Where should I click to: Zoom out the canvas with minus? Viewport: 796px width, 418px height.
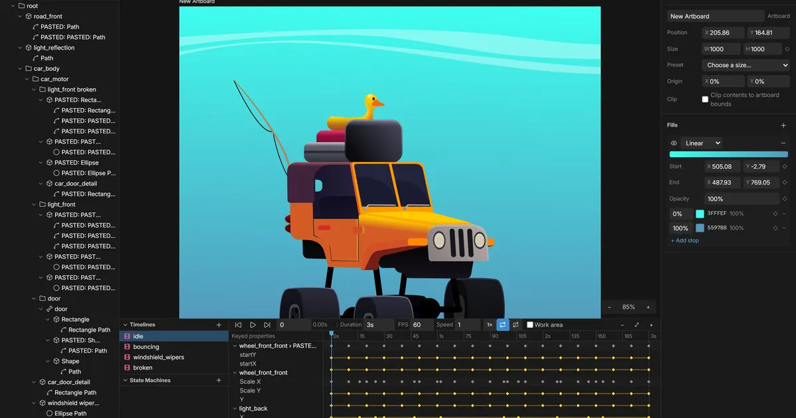610,307
